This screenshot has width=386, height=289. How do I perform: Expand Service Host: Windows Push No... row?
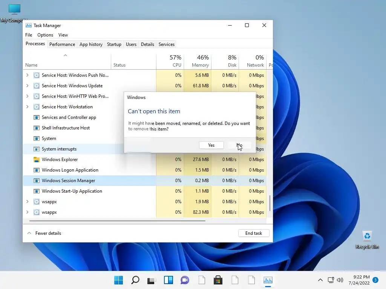[x=27, y=75]
